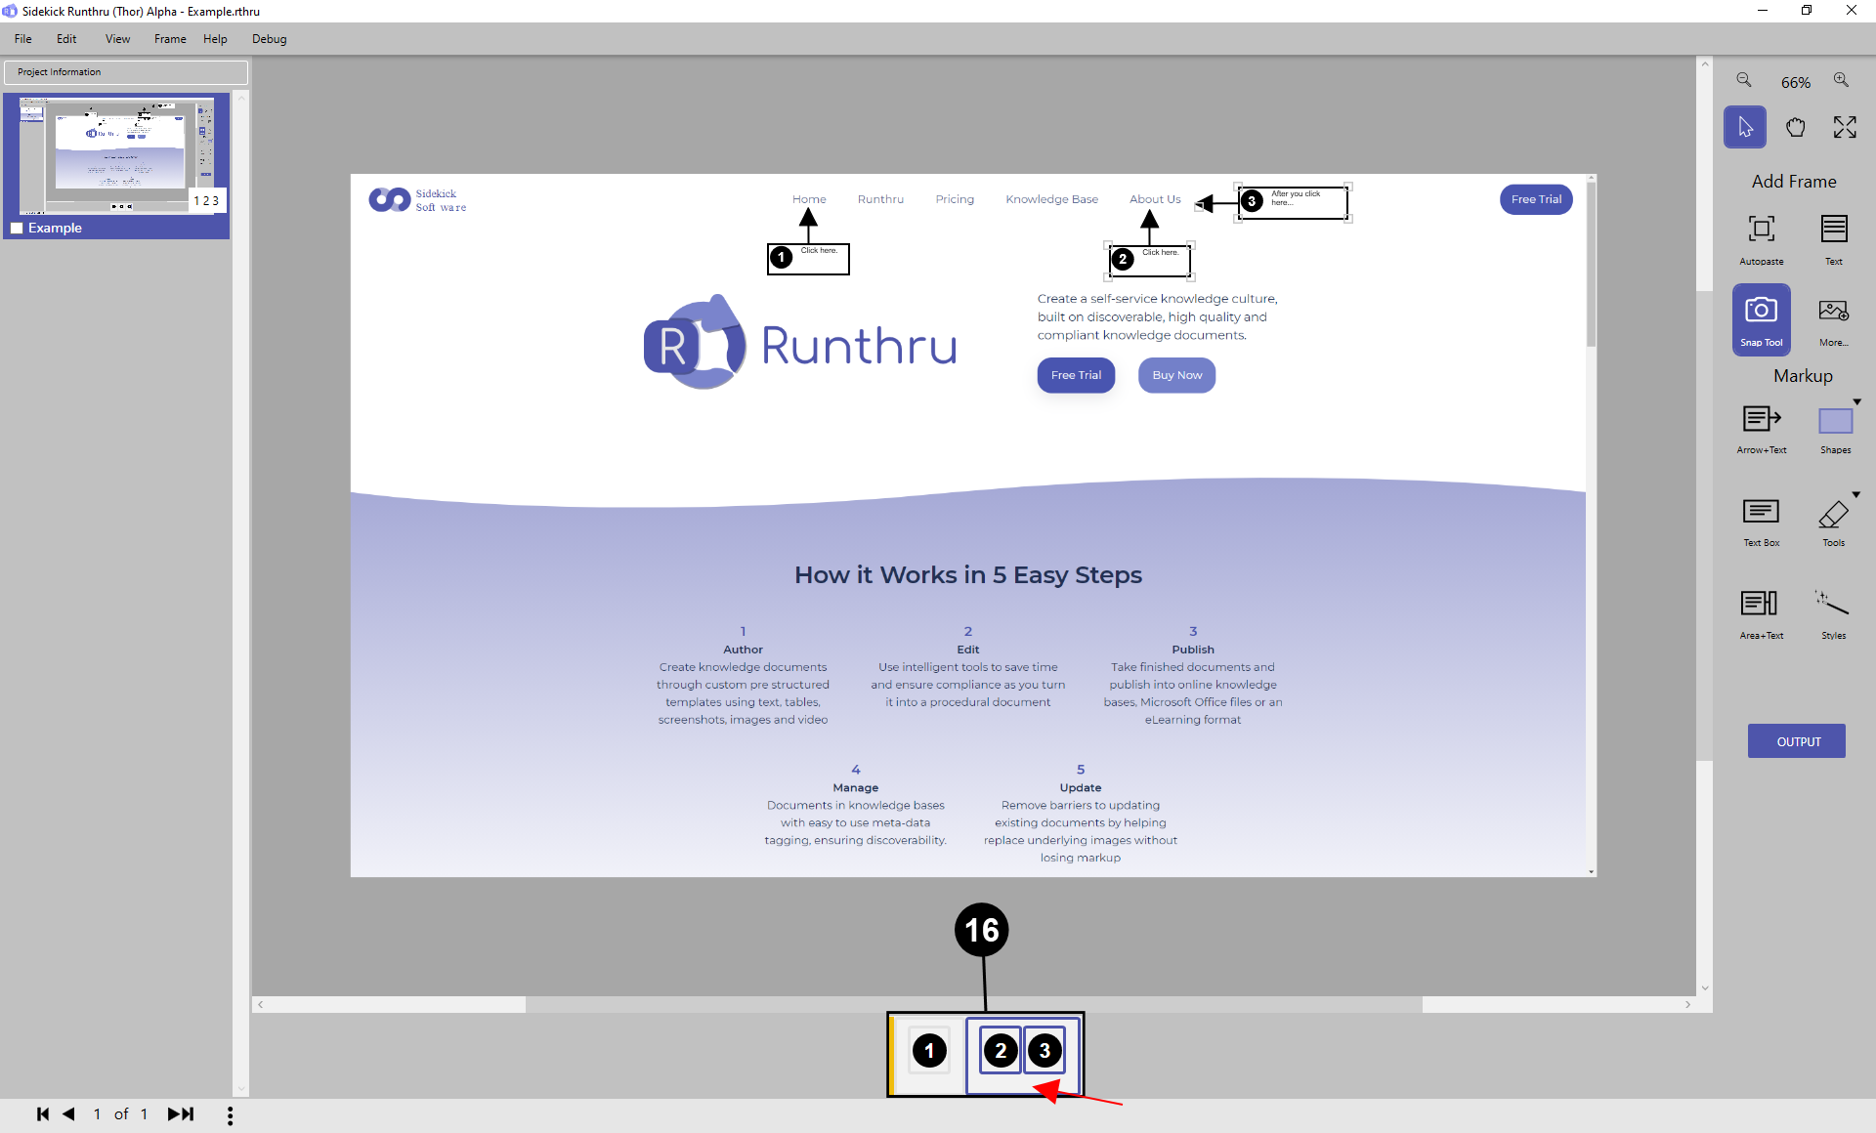The width and height of the screenshot is (1876, 1133).
Task: Click the OUTPUT button
Action: click(1797, 741)
